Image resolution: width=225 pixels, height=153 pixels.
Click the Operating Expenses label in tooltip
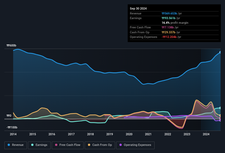coord(143,37)
